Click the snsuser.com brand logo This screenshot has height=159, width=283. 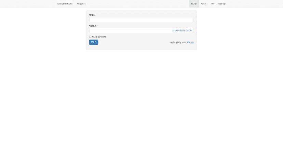click(65, 4)
